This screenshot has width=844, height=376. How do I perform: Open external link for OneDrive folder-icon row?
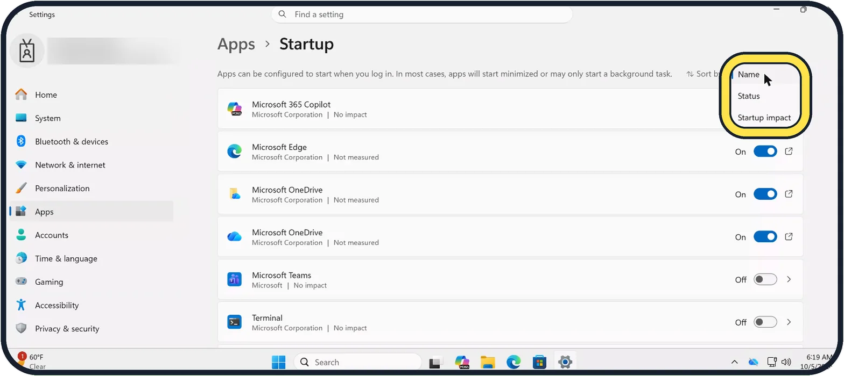coord(789,194)
